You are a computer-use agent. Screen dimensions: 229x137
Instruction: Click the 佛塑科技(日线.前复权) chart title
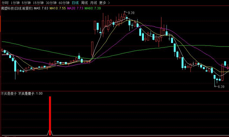(17, 8)
